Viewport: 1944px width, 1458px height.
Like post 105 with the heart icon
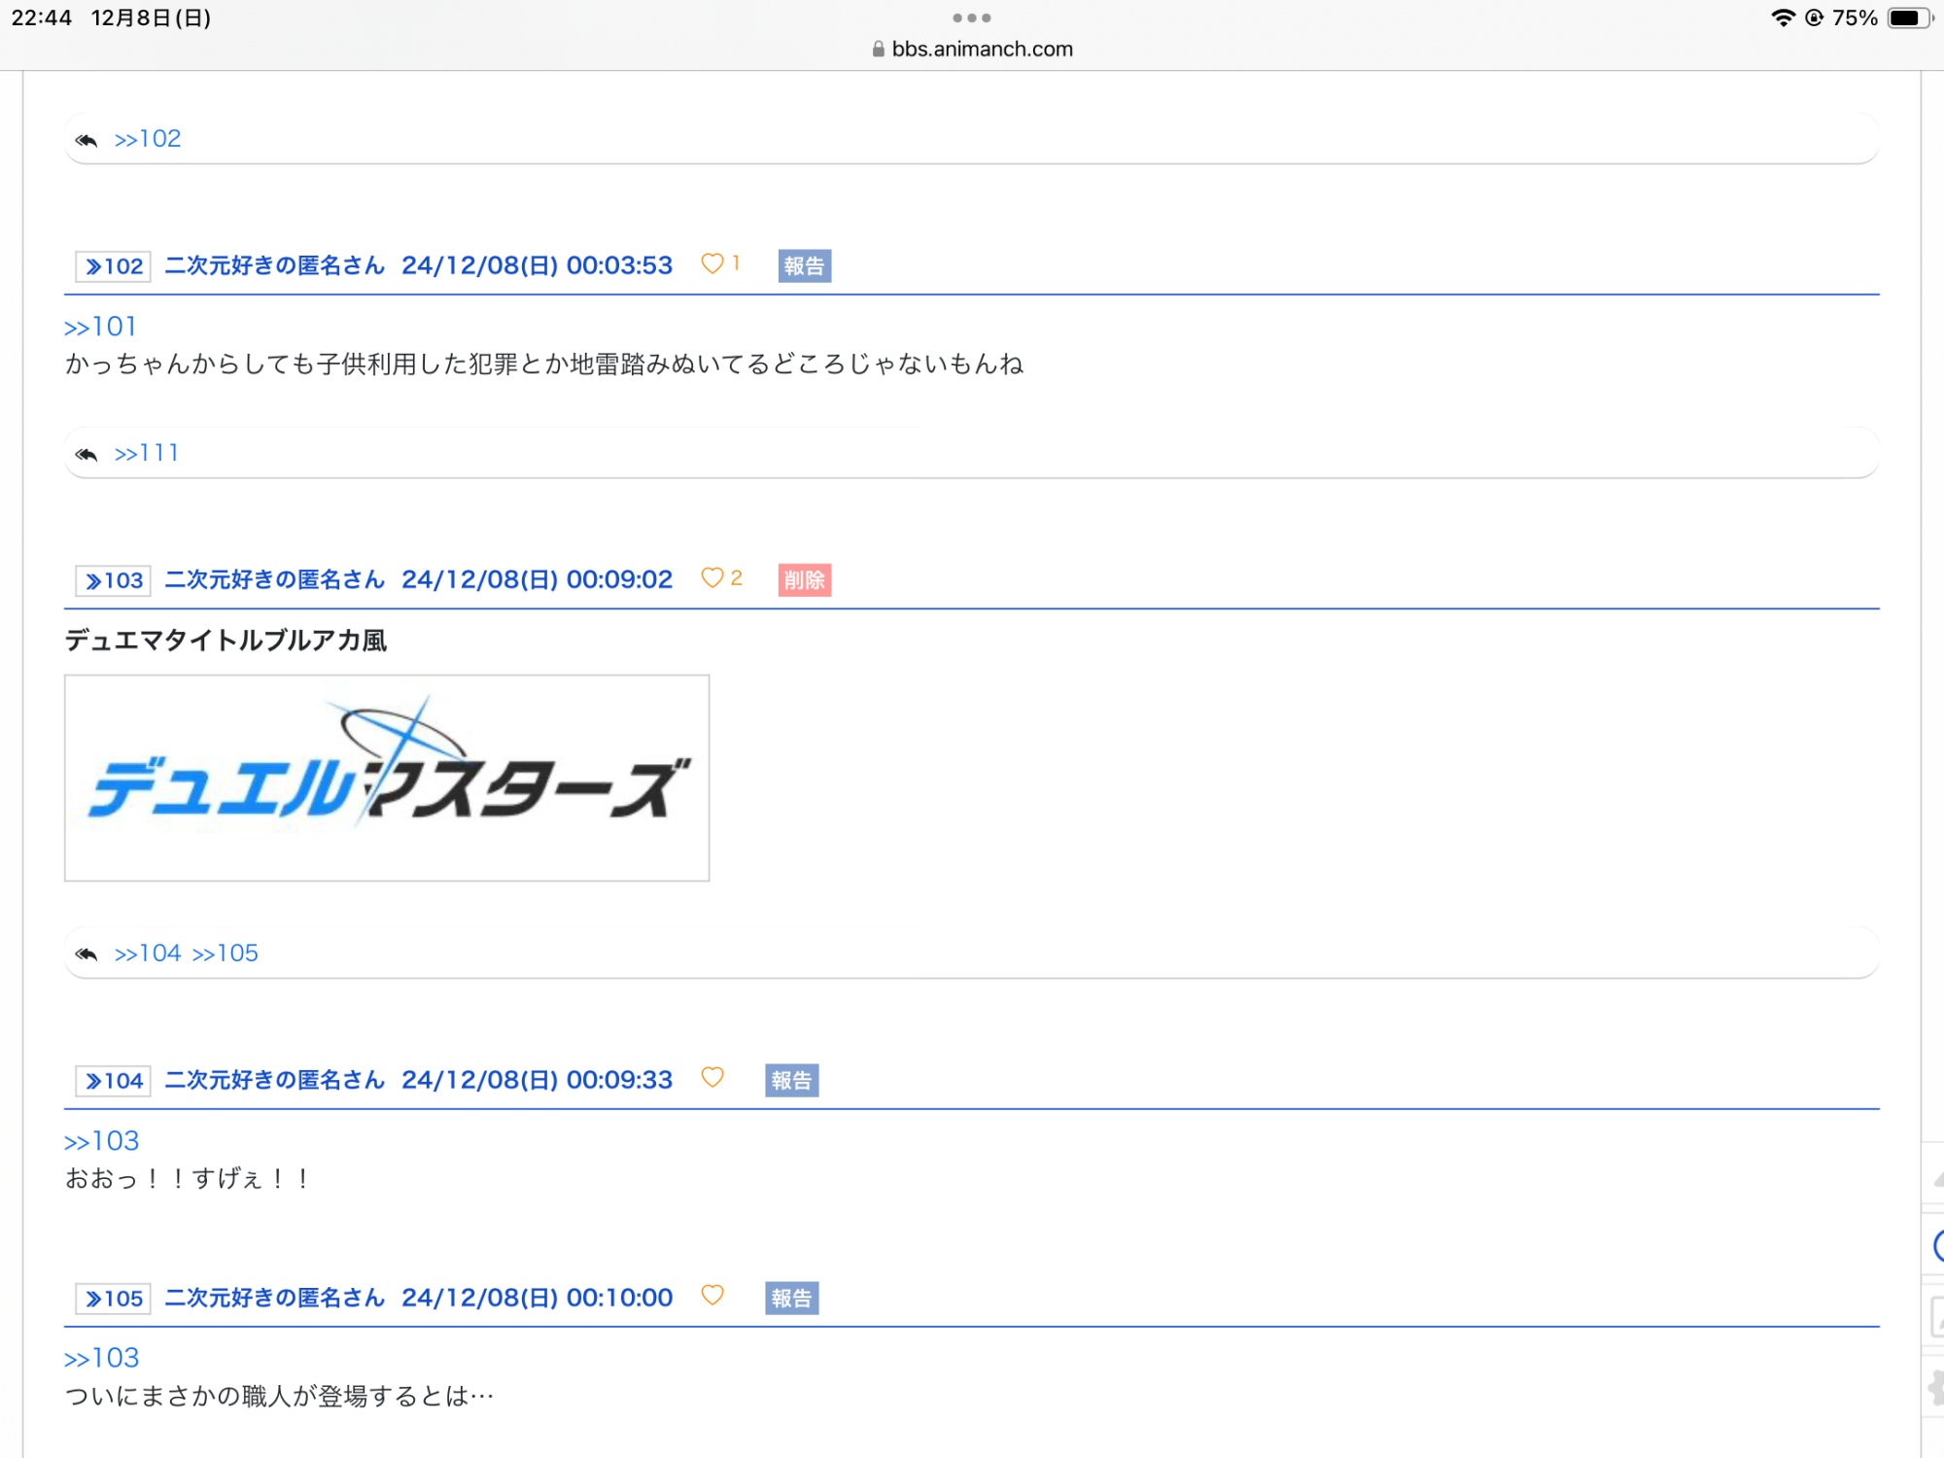tap(712, 1295)
